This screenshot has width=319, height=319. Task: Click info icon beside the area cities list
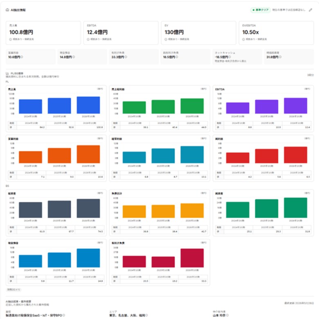coord(147,315)
